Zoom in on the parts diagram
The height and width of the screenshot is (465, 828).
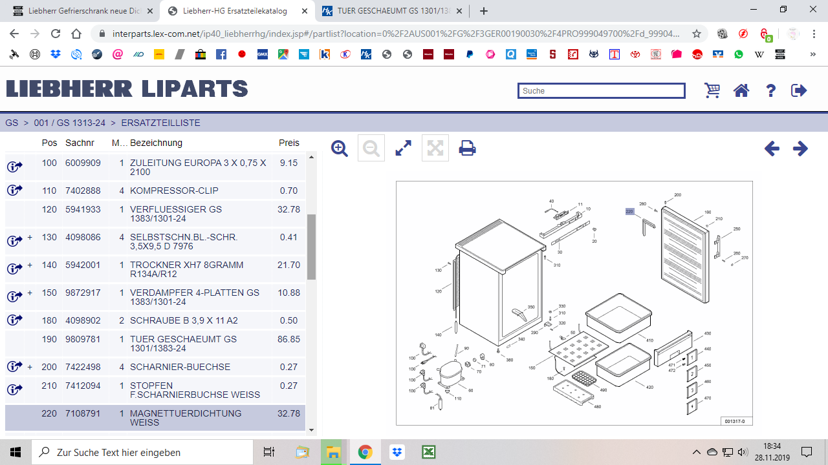(340, 149)
